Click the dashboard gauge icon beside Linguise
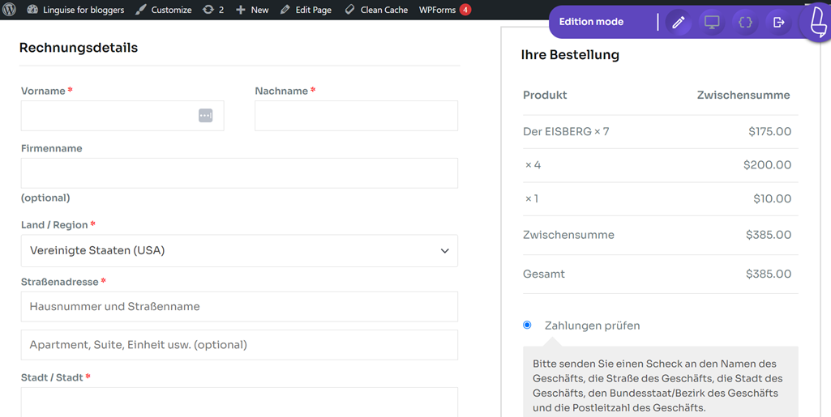Screen dimensions: 831x417 (32, 10)
